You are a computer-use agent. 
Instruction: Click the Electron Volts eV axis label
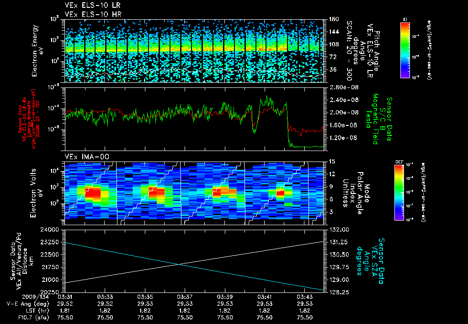36,193
